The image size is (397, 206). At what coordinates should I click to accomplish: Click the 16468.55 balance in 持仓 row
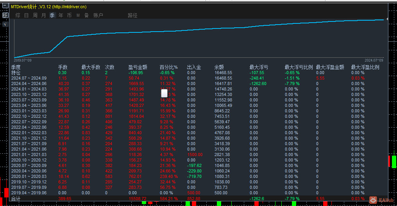(224, 73)
